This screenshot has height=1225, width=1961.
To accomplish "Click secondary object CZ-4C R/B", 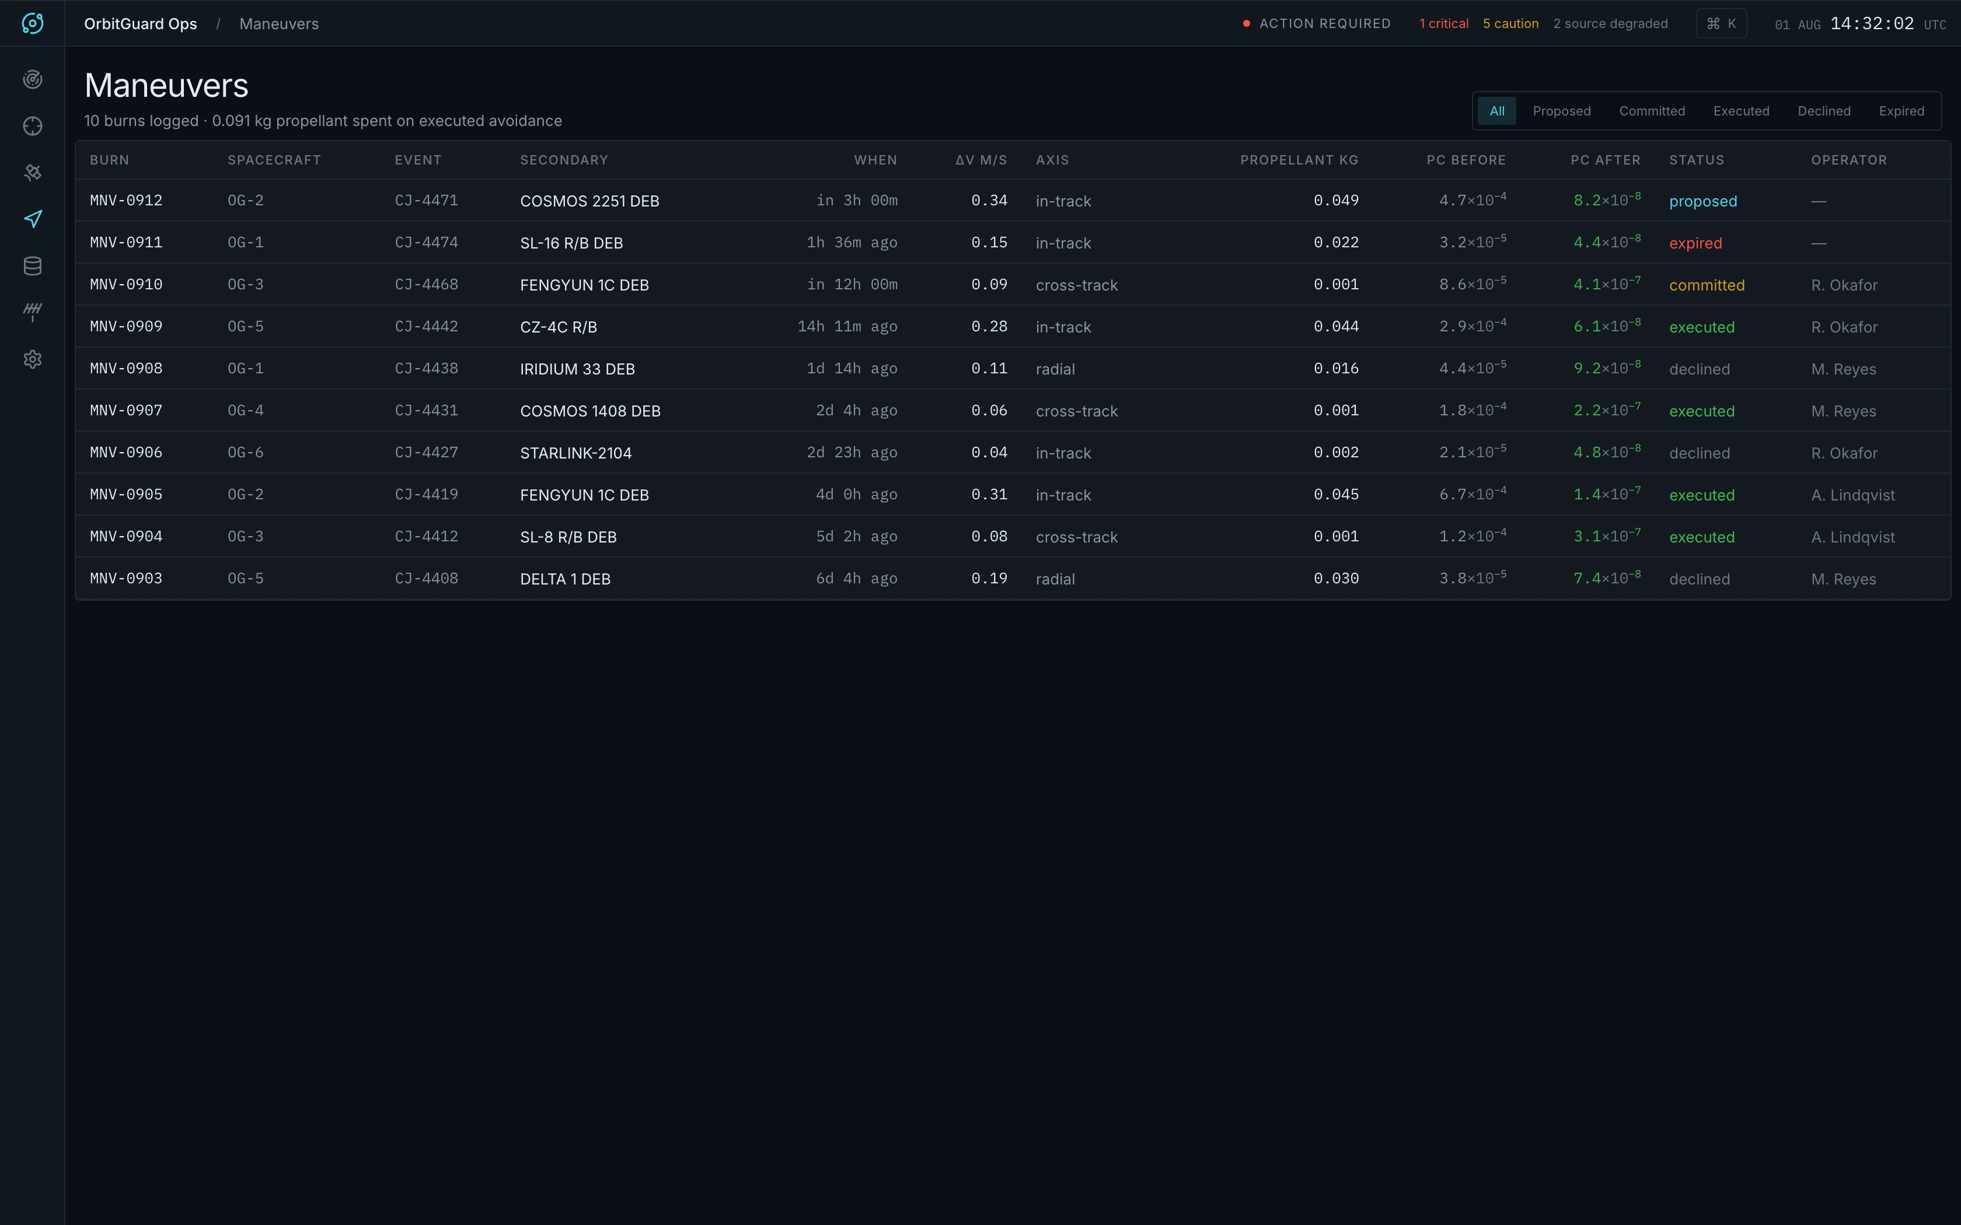I will (x=559, y=327).
